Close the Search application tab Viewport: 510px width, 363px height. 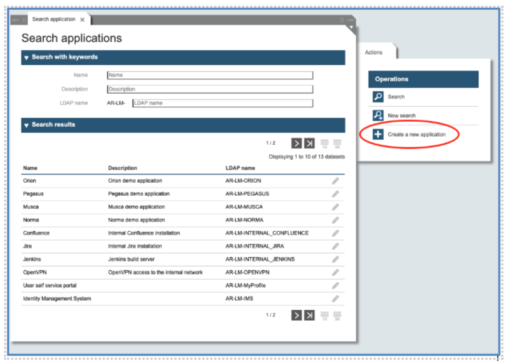[x=82, y=20]
